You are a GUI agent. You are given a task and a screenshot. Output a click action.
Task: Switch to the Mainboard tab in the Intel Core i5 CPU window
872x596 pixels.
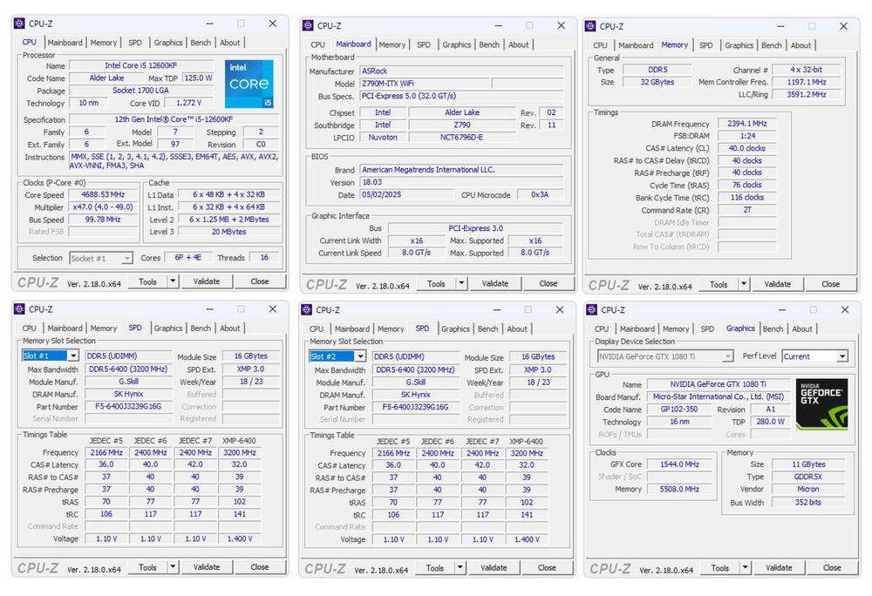click(x=65, y=42)
